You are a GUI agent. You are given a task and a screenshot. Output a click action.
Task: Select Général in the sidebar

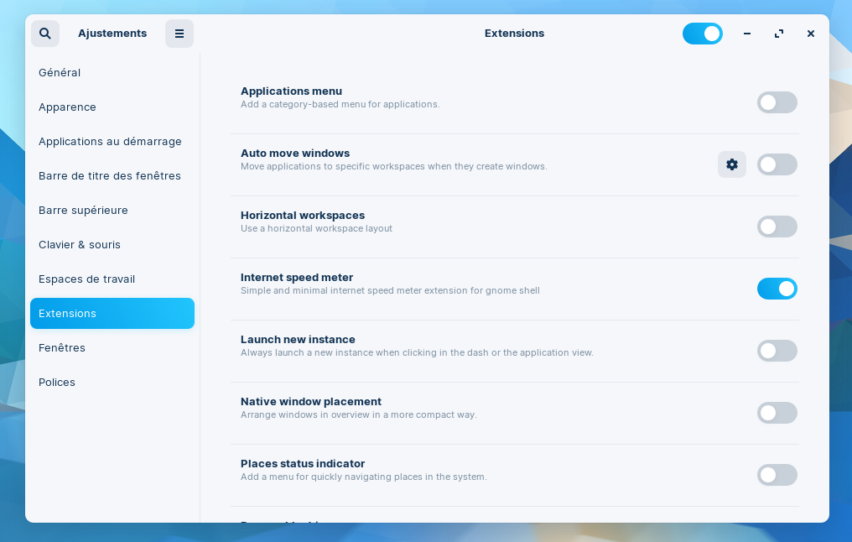(x=60, y=73)
